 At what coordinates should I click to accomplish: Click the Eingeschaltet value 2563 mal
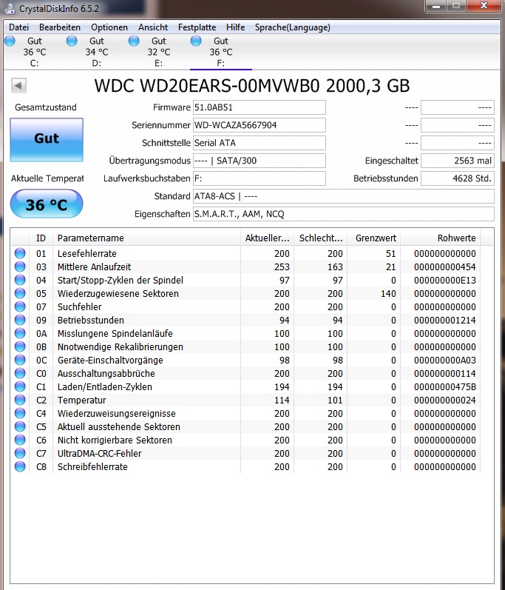[x=457, y=161]
